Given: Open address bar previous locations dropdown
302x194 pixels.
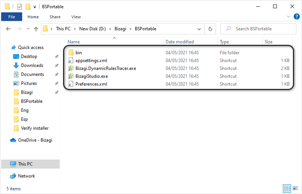Looking at the screenshot, I should 199,29.
